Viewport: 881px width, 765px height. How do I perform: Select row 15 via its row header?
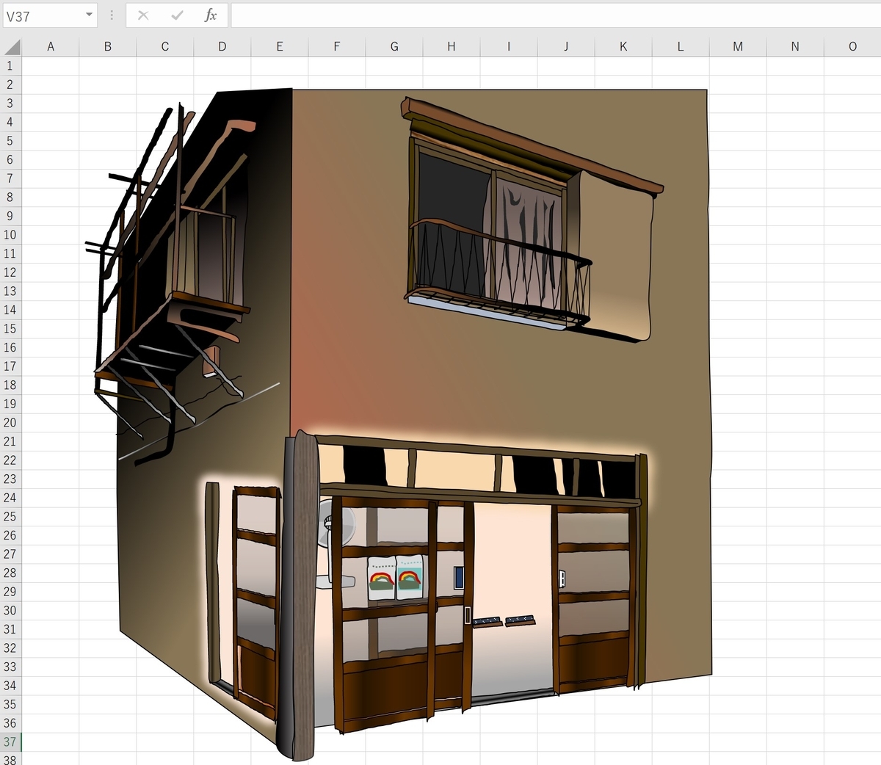tap(10, 329)
